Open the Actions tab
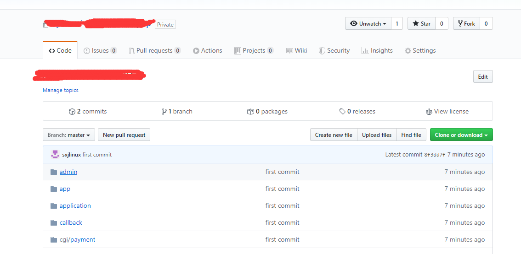The width and height of the screenshot is (521, 254). pyautogui.click(x=207, y=51)
